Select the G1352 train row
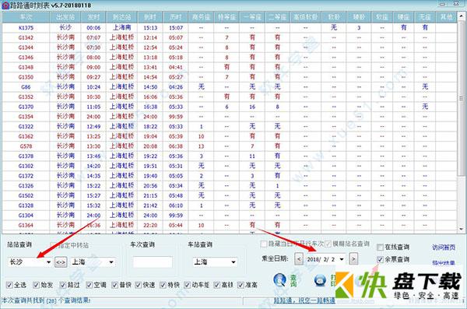This screenshot has height=309, width=467. (x=230, y=97)
